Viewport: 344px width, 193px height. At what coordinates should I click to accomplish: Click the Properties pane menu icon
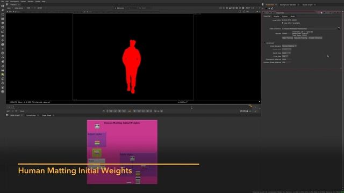pyautogui.click(x=263, y=5)
